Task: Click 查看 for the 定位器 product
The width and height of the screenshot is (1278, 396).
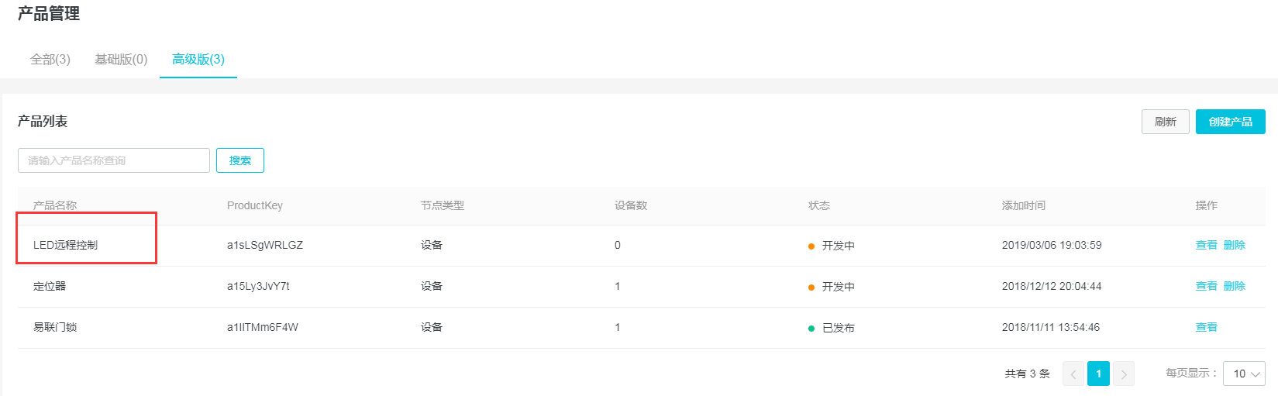Action: pyautogui.click(x=1206, y=286)
